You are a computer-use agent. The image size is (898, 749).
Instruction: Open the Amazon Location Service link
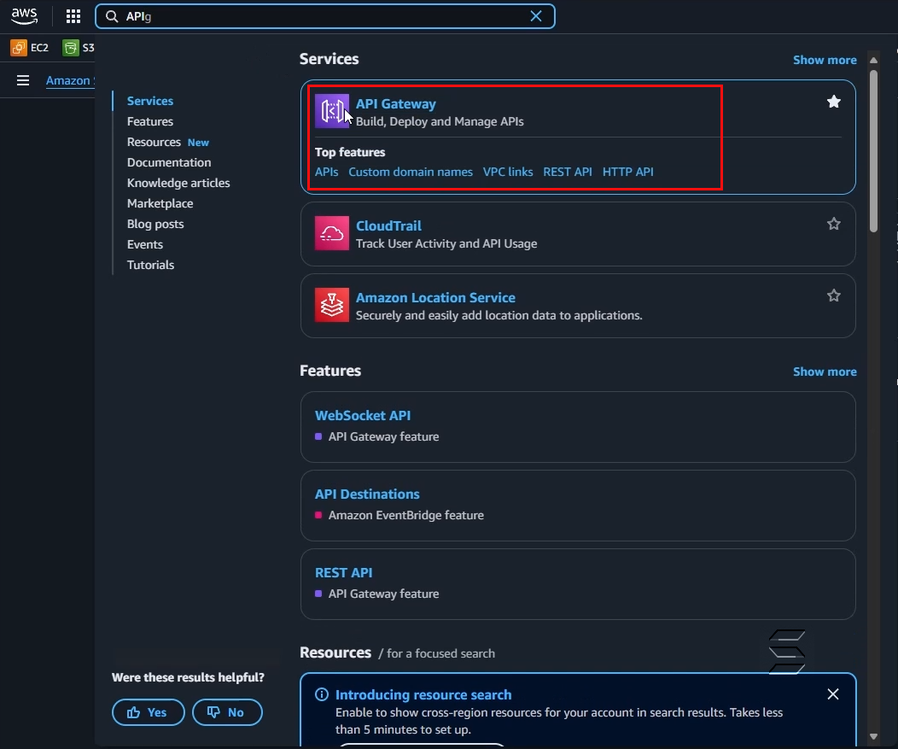(x=436, y=297)
